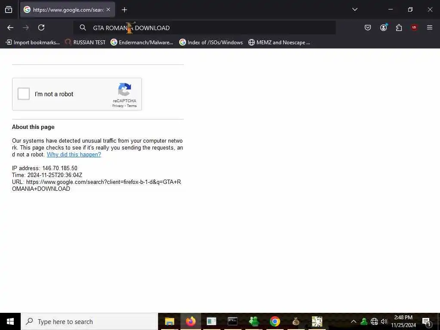Open the Firefox View icon beside the tab strip

(x=9, y=10)
